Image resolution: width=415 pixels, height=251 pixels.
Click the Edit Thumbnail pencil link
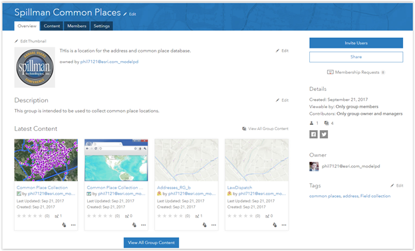pyautogui.click(x=31, y=41)
